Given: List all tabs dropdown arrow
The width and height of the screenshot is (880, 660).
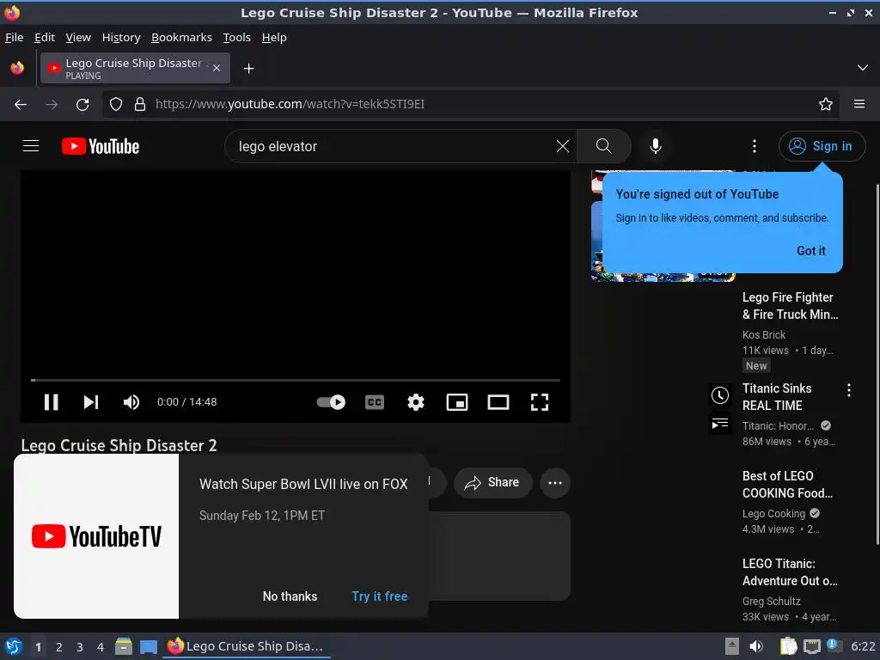Looking at the screenshot, I should coord(862,68).
